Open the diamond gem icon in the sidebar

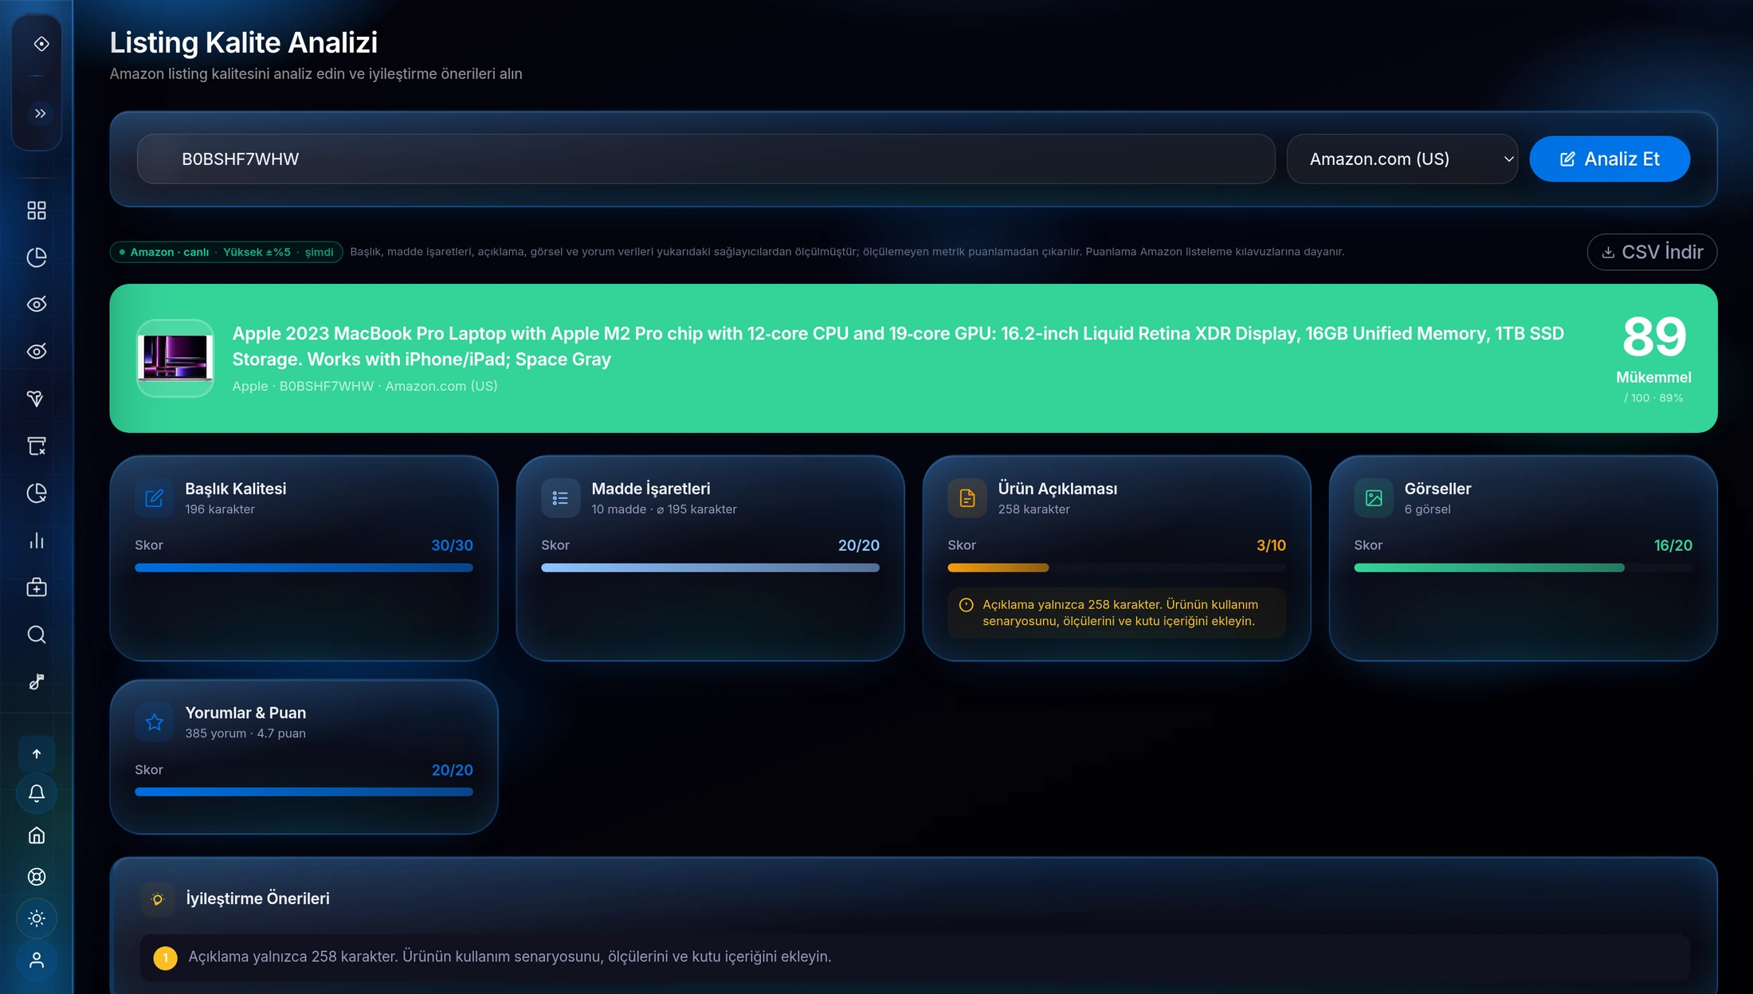coord(37,399)
